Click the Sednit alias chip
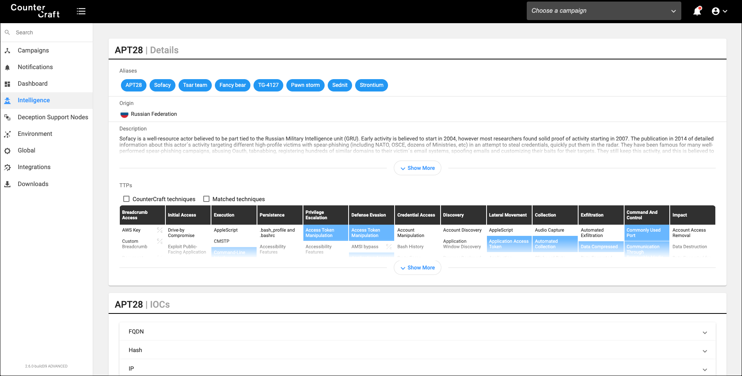This screenshot has width=742, height=376. 340,85
